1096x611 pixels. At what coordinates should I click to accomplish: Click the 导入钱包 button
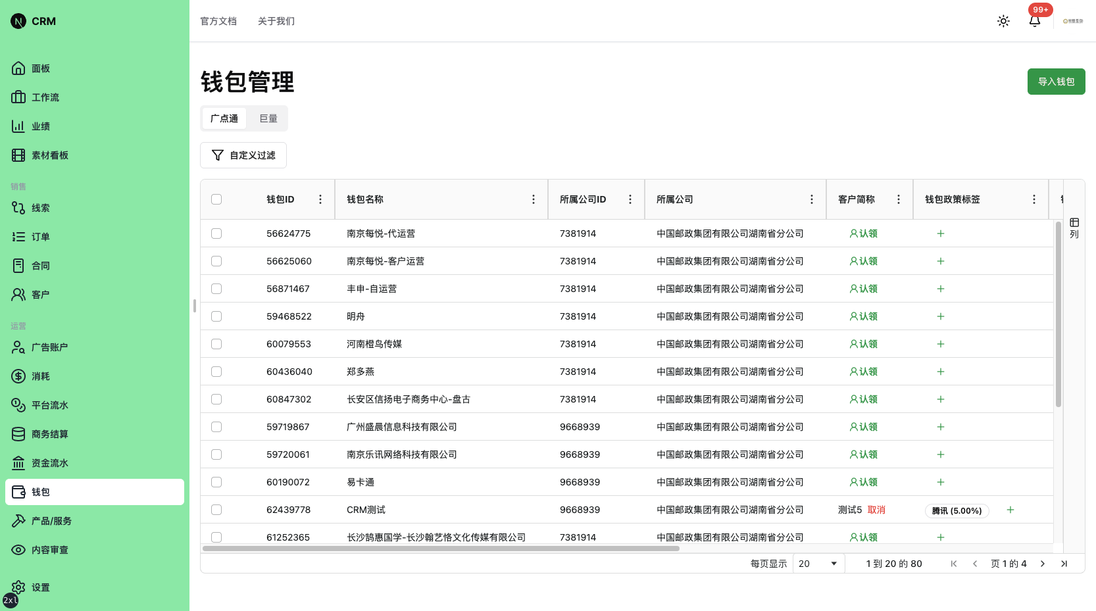click(x=1056, y=81)
